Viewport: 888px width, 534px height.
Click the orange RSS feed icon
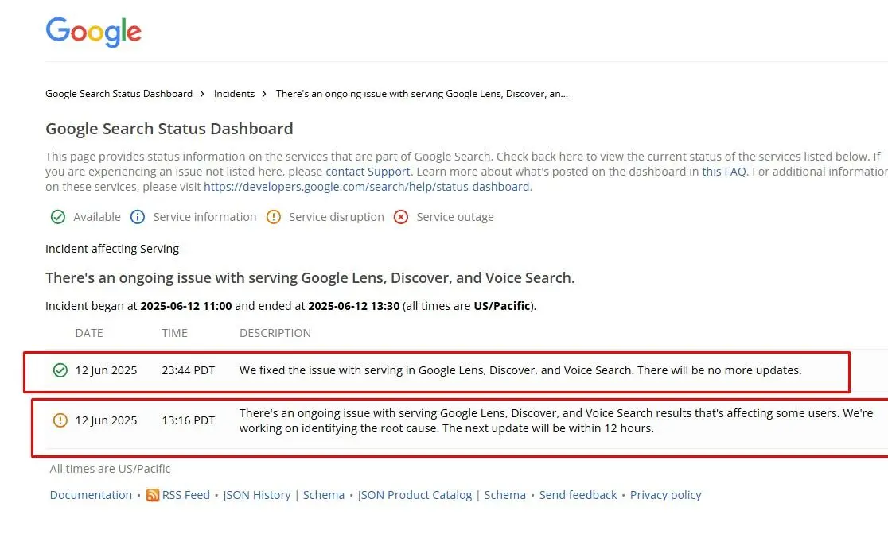[x=152, y=496]
